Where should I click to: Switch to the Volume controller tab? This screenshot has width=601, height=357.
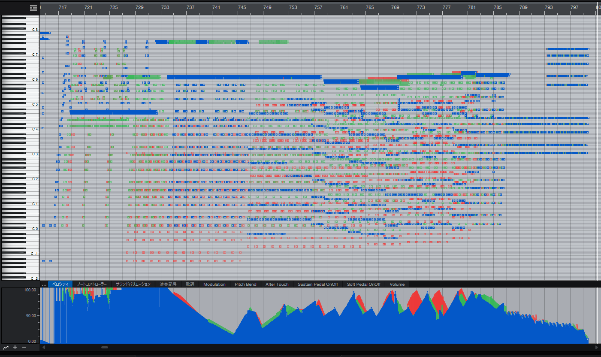pos(397,284)
